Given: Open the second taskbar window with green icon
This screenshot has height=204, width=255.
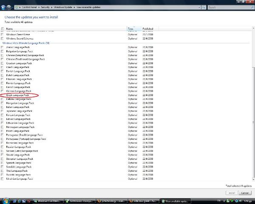Looking at the screenshot, I should coord(80,201).
